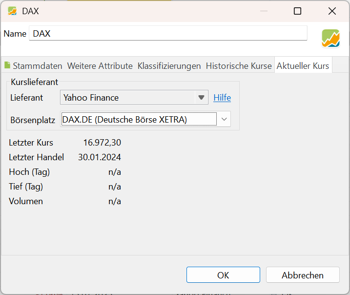Click the Volumen n/a value
Viewport: 350px width, 295px height.
115,201
